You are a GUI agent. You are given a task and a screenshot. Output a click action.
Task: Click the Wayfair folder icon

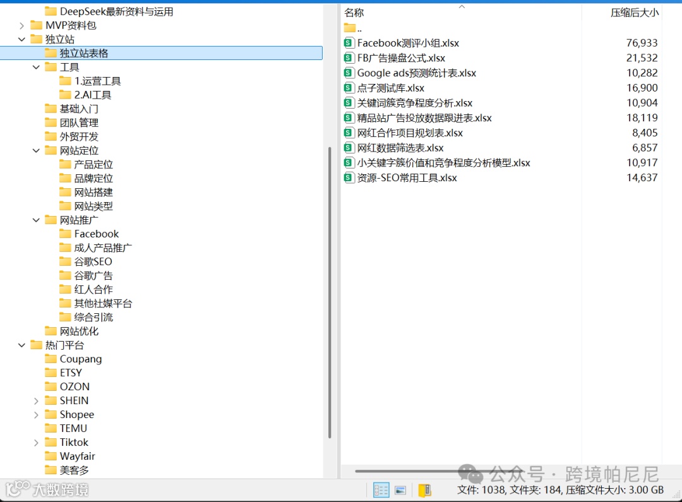pos(51,456)
